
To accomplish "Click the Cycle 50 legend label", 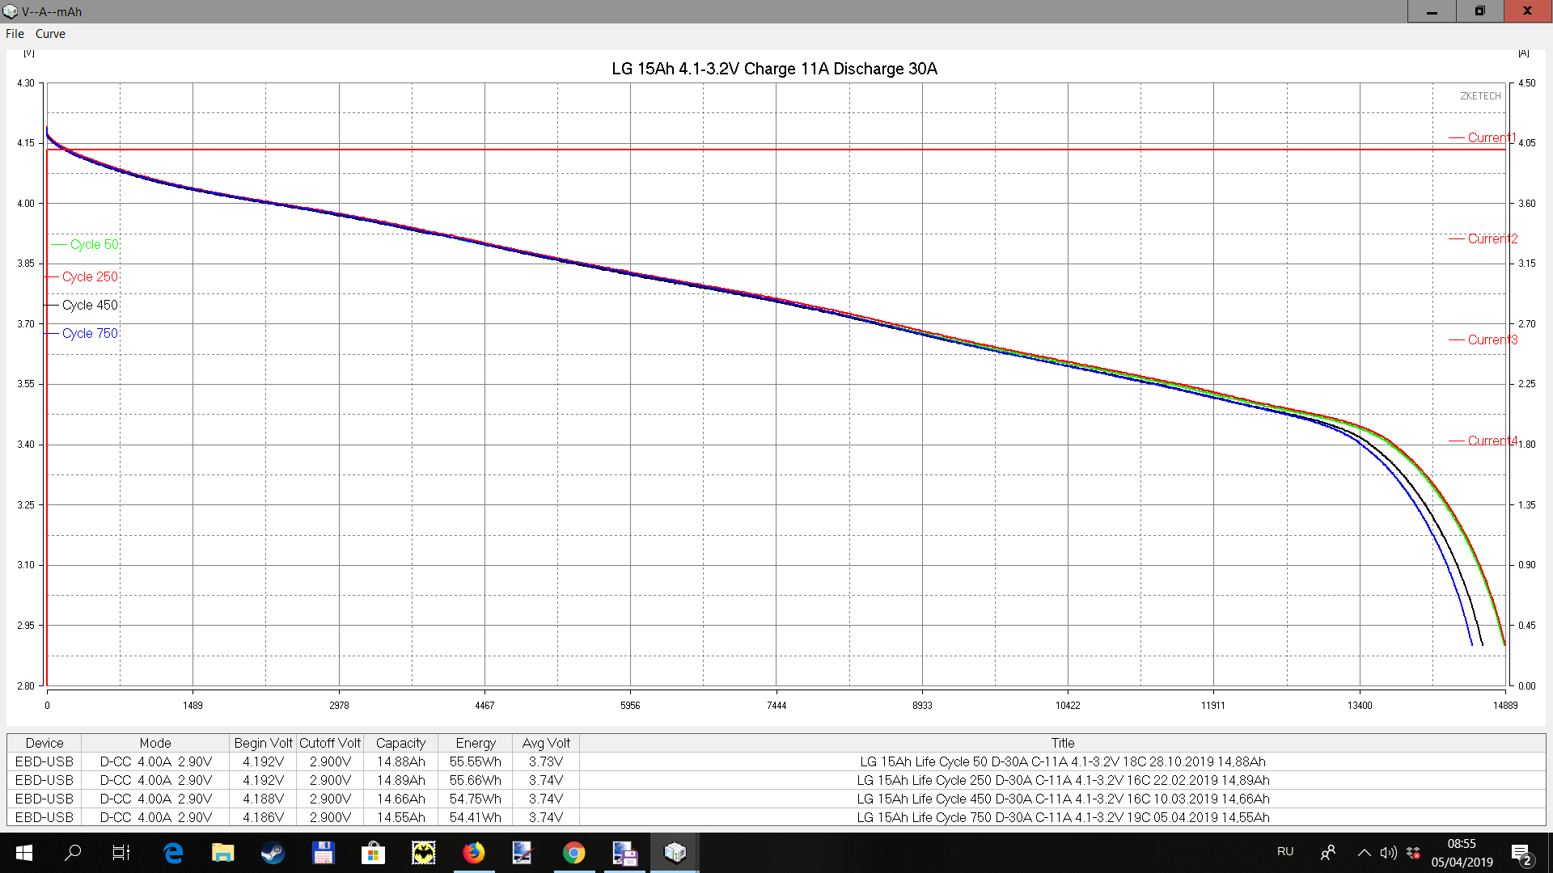I will pos(94,244).
